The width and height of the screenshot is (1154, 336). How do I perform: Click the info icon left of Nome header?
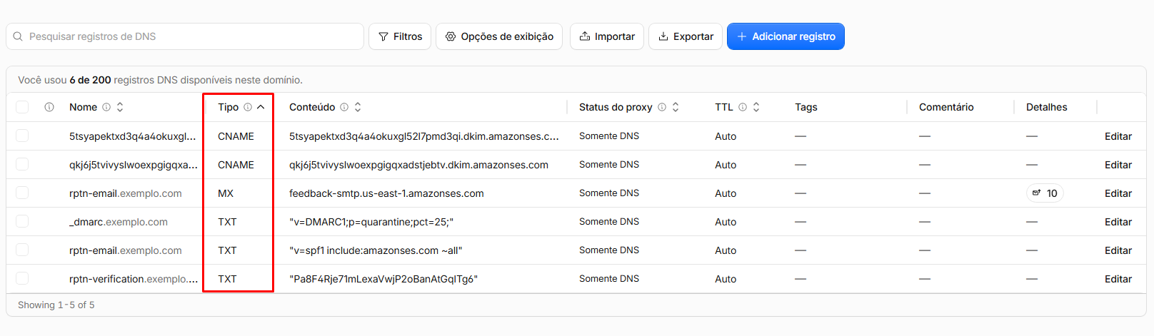tap(49, 107)
